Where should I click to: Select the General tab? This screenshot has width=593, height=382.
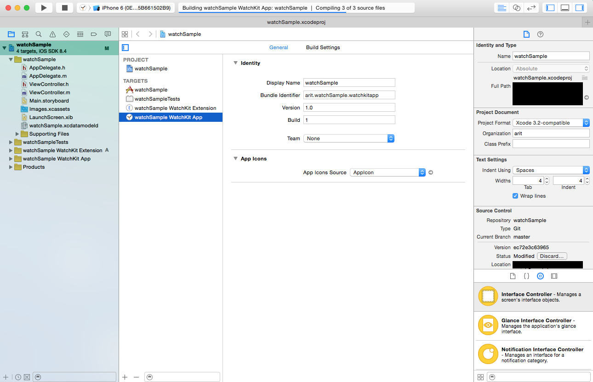279,47
